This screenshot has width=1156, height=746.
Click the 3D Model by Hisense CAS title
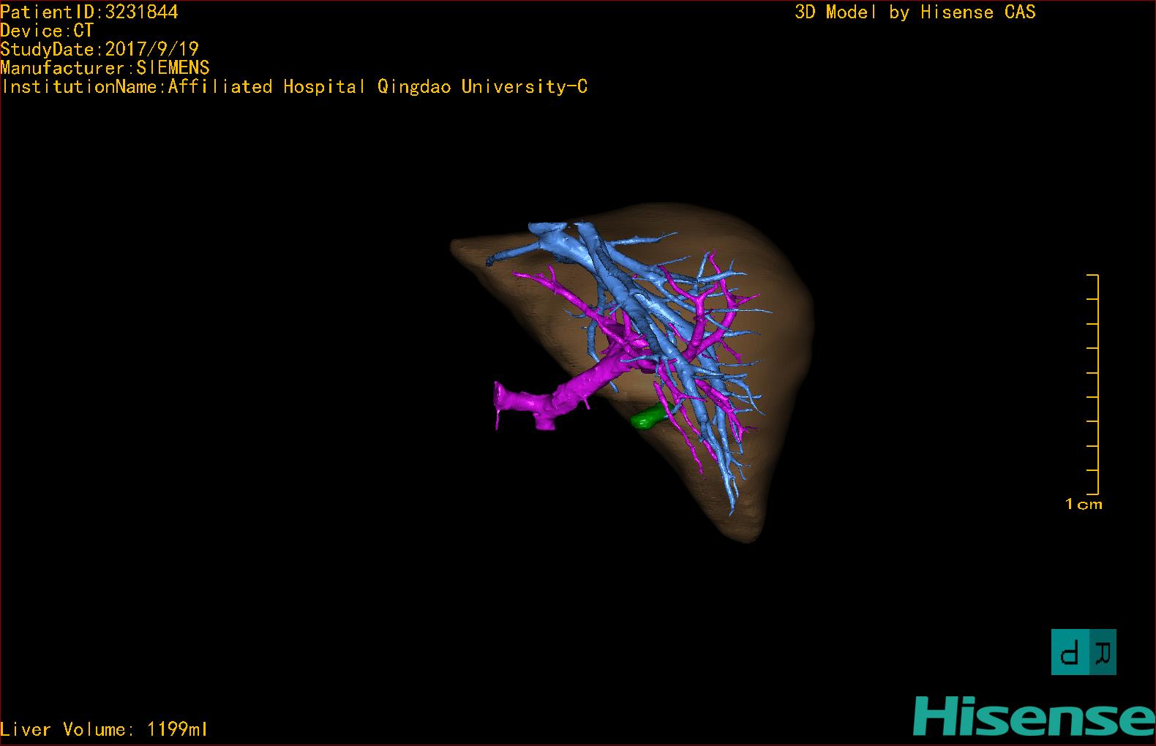coord(915,12)
